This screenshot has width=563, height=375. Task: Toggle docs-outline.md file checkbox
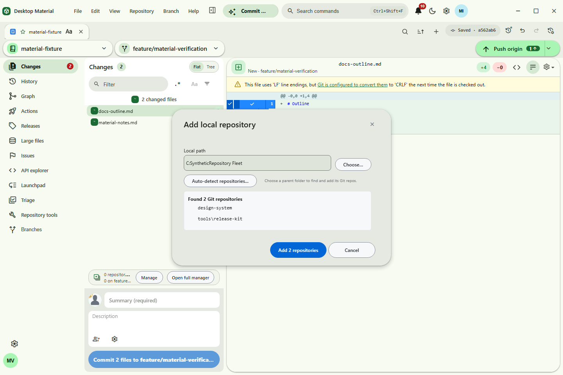click(94, 111)
